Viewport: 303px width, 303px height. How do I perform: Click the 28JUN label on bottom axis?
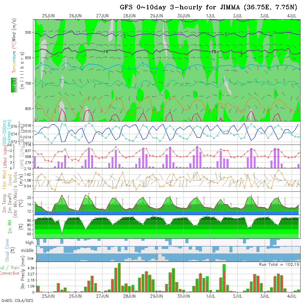[x=129, y=296]
